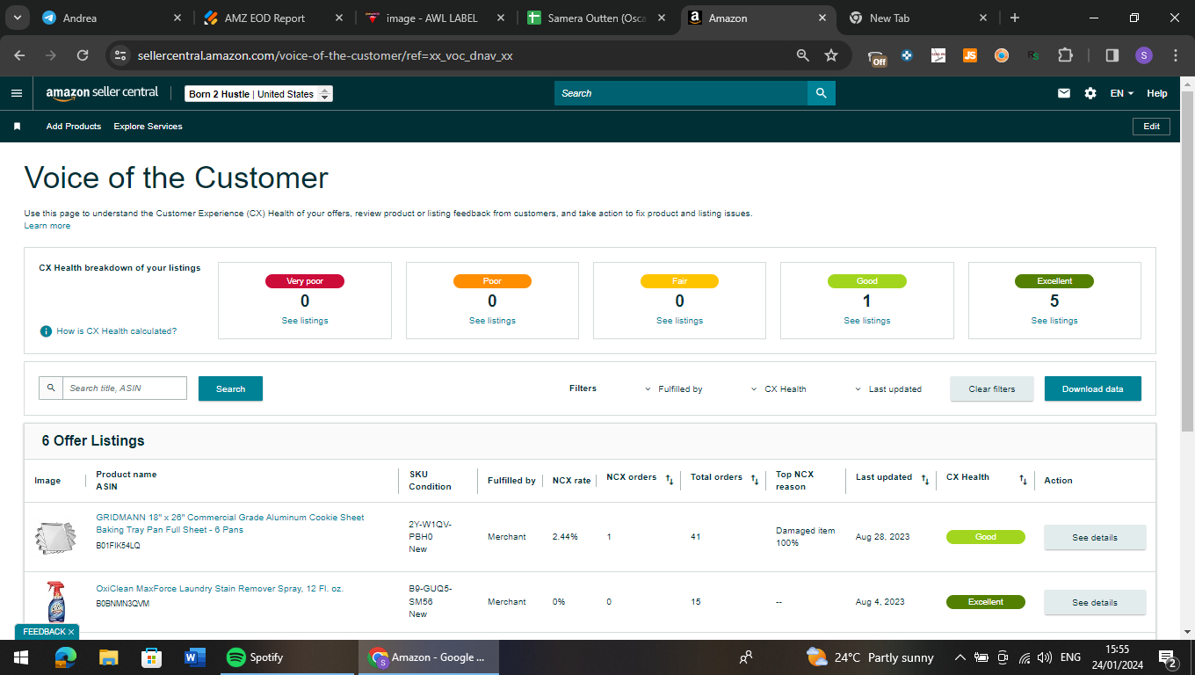Screen dimensions: 1195x675
Task: Click the Rs extension icon
Action: [x=1033, y=55]
